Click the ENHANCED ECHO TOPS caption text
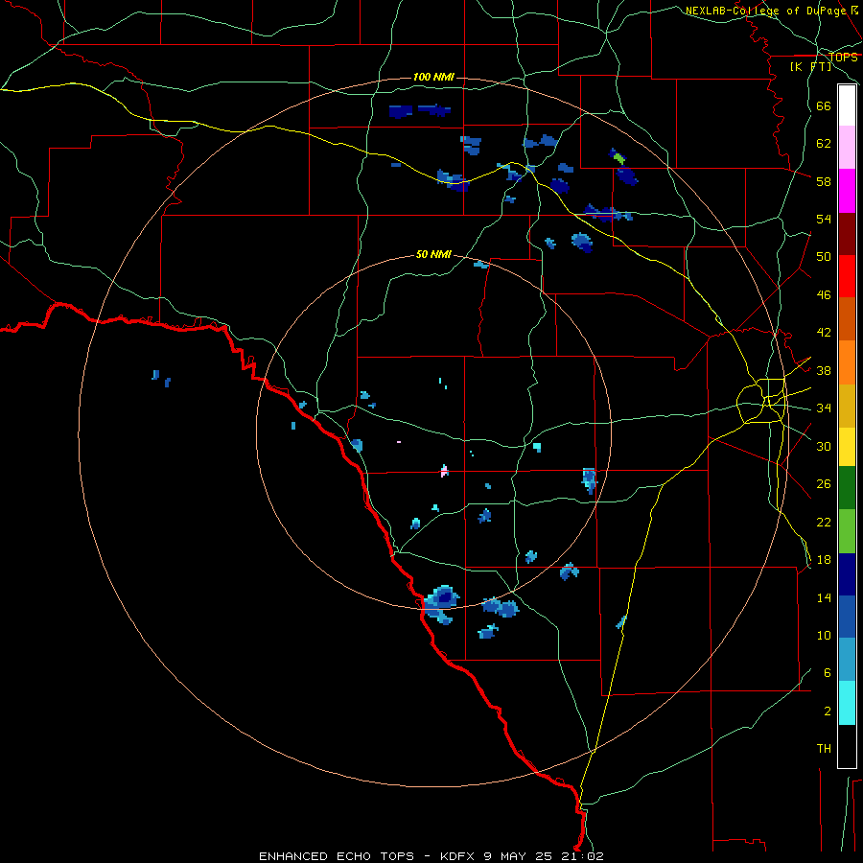Image resolution: width=863 pixels, height=863 pixels. 337,856
